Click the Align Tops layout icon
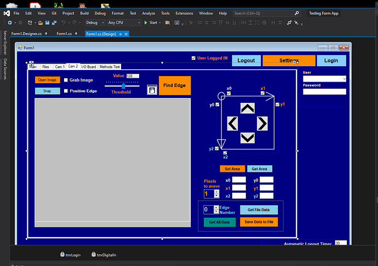 (220, 22)
